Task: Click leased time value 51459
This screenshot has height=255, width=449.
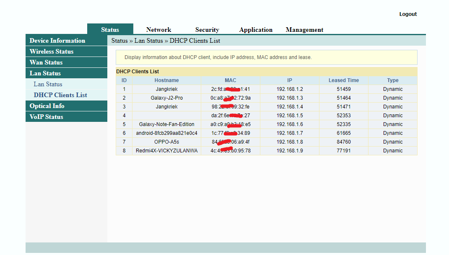Action: 344,89
